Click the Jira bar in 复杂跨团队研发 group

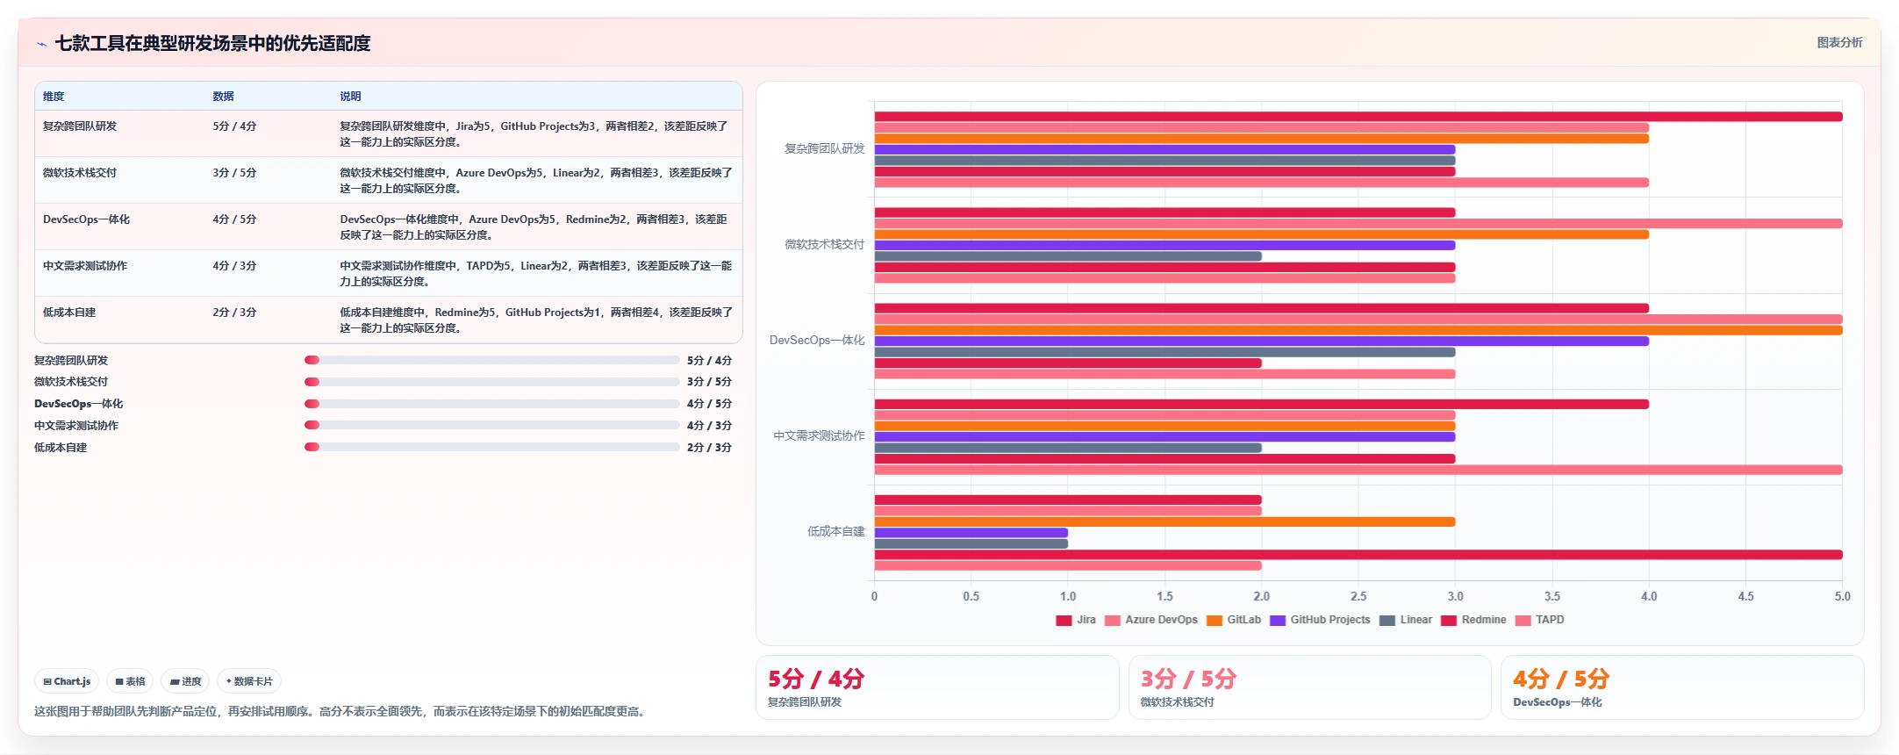coord(1358,117)
